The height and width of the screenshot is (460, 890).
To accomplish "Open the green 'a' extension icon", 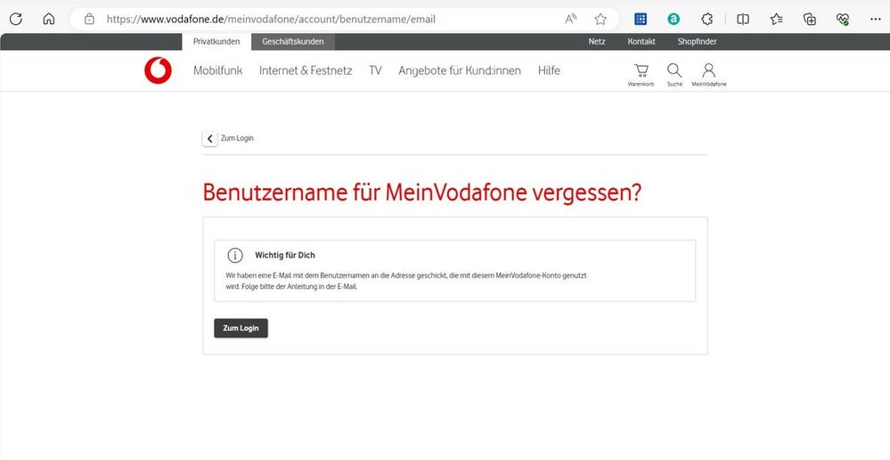I will [x=674, y=20].
